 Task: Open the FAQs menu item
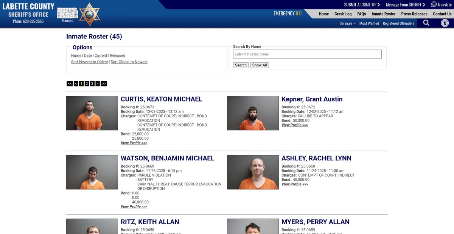pyautogui.click(x=362, y=14)
